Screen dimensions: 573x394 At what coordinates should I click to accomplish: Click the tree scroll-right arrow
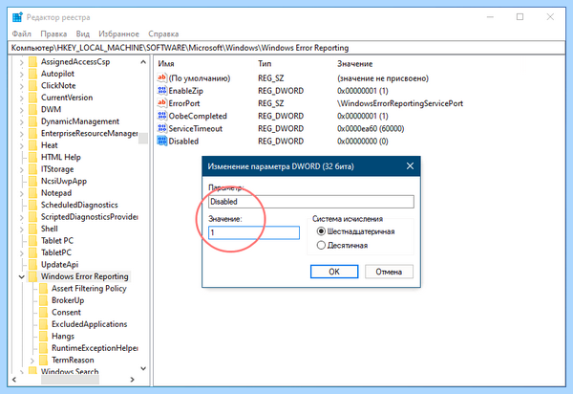[133, 380]
